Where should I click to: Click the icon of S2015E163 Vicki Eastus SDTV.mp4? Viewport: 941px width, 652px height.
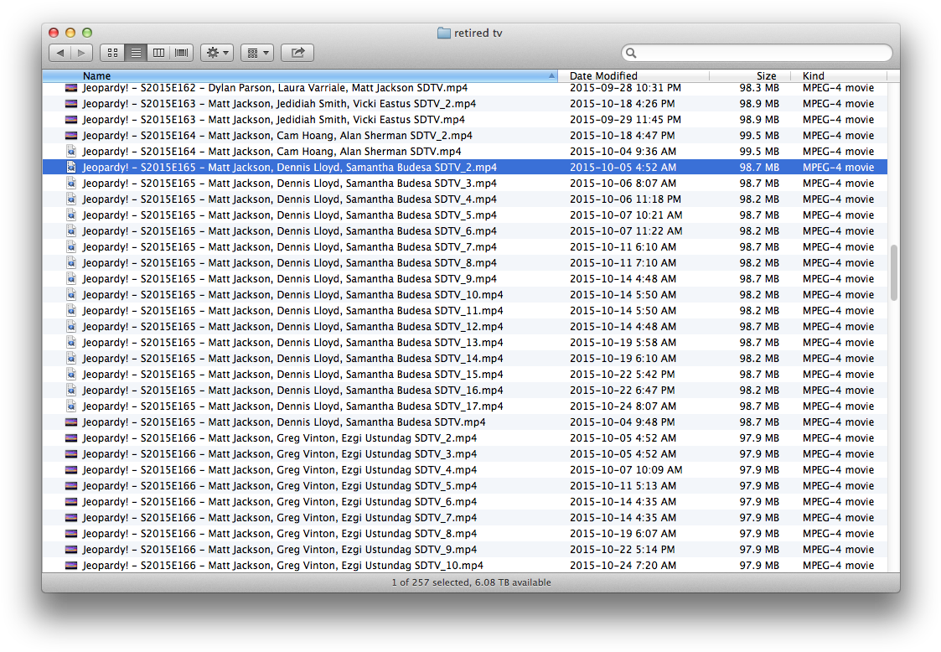[x=71, y=120]
